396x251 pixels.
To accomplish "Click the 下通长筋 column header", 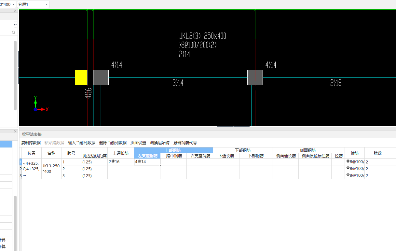I will pyautogui.click(x=226, y=156).
